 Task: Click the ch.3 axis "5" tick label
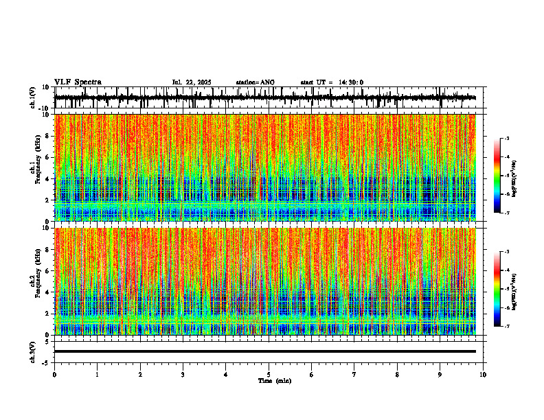(x=47, y=342)
